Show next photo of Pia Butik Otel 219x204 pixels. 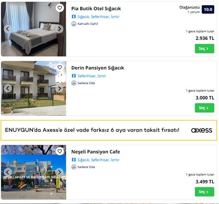pyautogui.click(x=59, y=29)
